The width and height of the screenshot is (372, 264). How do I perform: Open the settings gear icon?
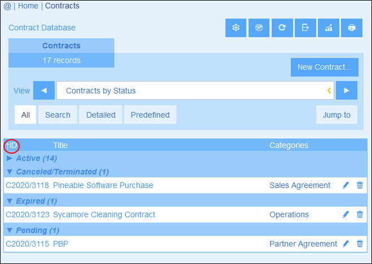pyautogui.click(x=236, y=28)
